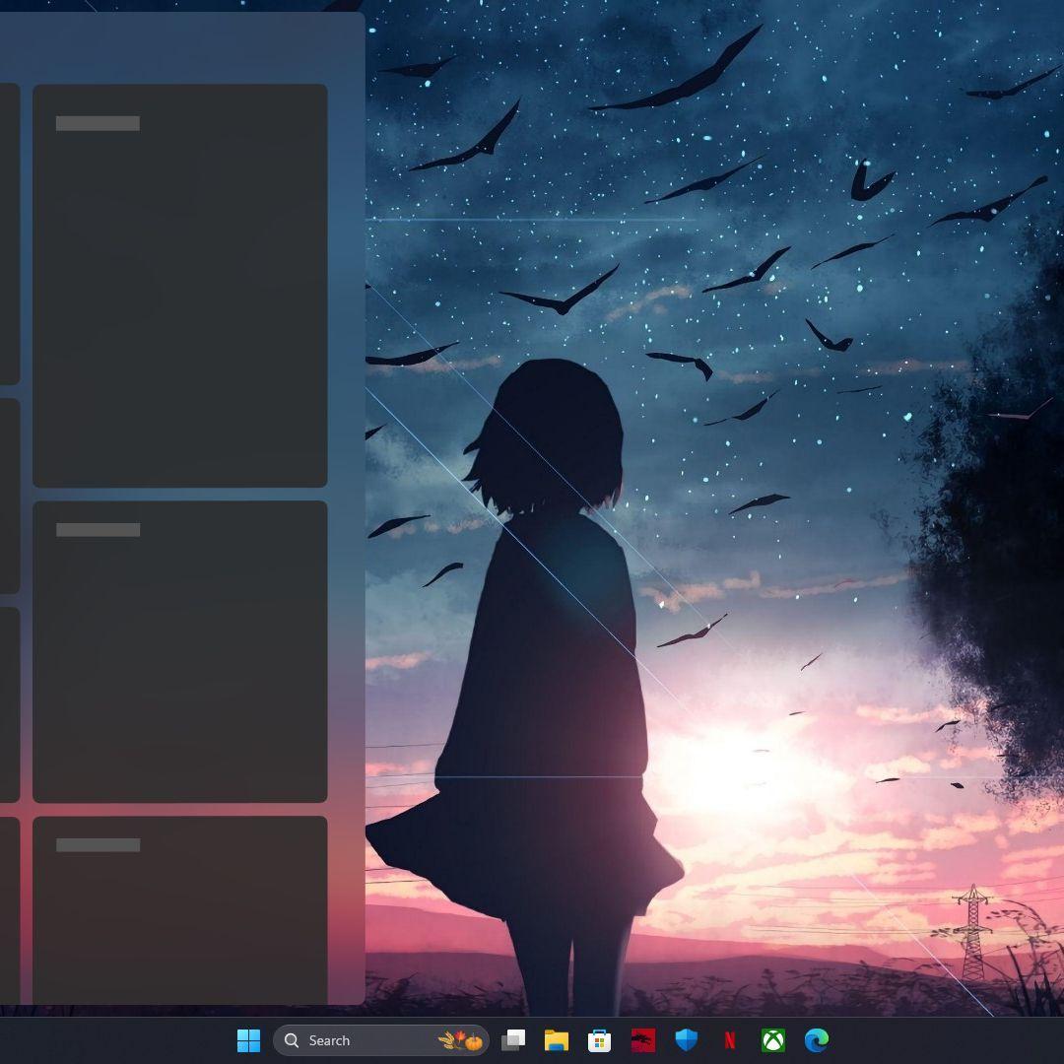Open the autumn pumpkin search highlight
The width and height of the screenshot is (1064, 1064).
(461, 1040)
